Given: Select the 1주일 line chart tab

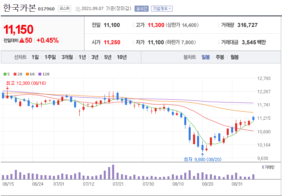Looking at the screenshot, I should [x=50, y=57].
